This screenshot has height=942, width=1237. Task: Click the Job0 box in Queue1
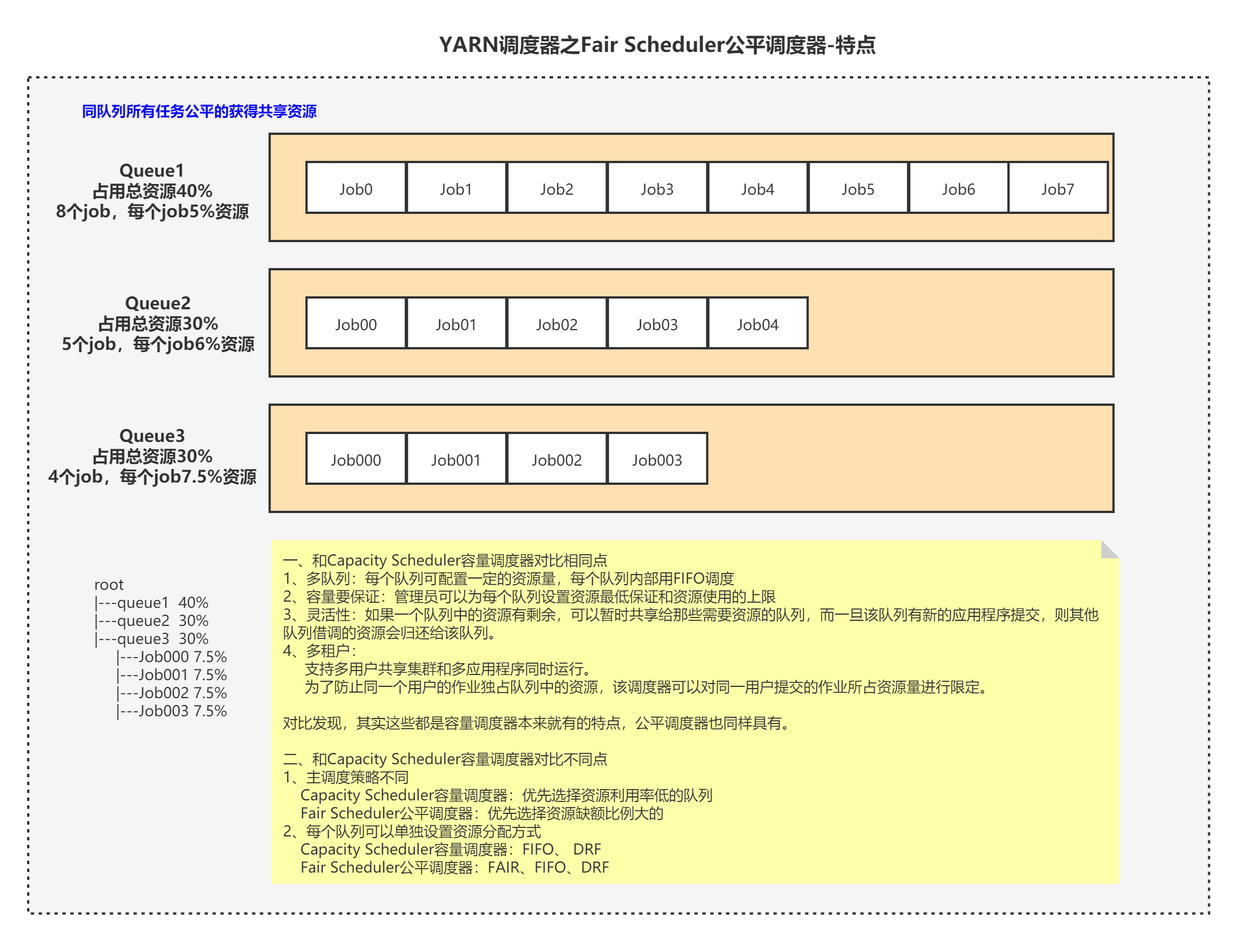356,189
